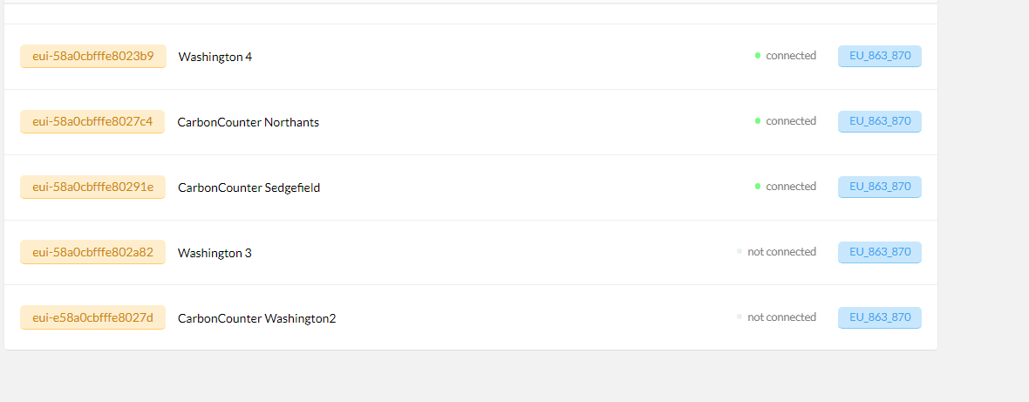Open the CarbonCounter Sedgefield gateway
Screen dimensions: 1029x402
249,187
